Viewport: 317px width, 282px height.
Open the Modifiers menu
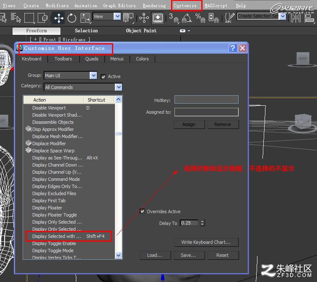[57, 5]
